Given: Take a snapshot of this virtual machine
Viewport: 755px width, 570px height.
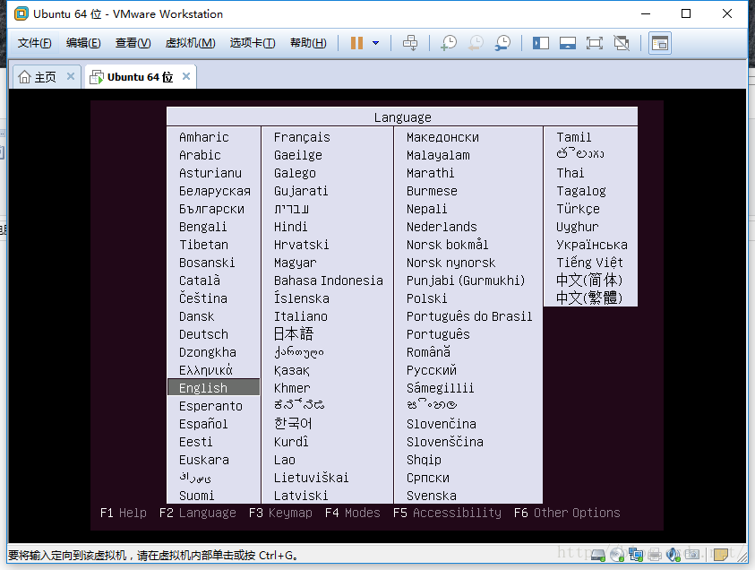Looking at the screenshot, I should 449,43.
